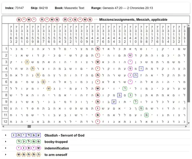Screen dimensions: 192x159
Task: Click the 'Obadiah - Servant of God' label
Action: 64,135
